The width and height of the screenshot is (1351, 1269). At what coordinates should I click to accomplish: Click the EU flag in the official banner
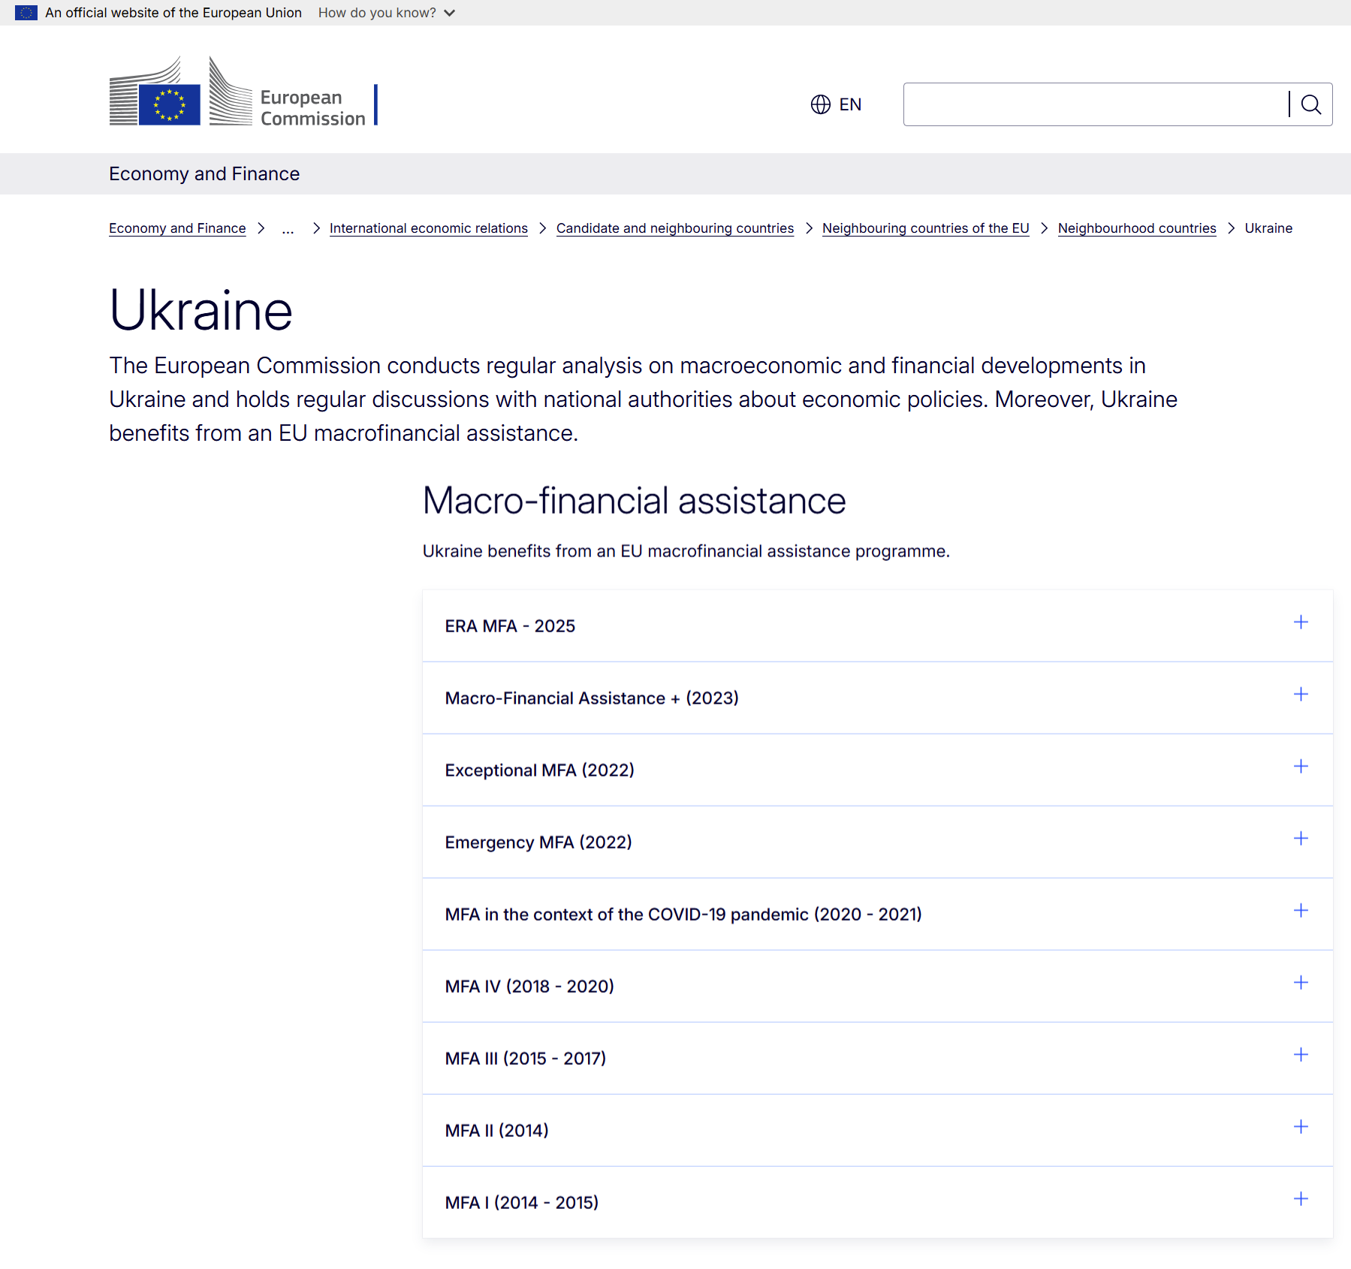tap(26, 12)
